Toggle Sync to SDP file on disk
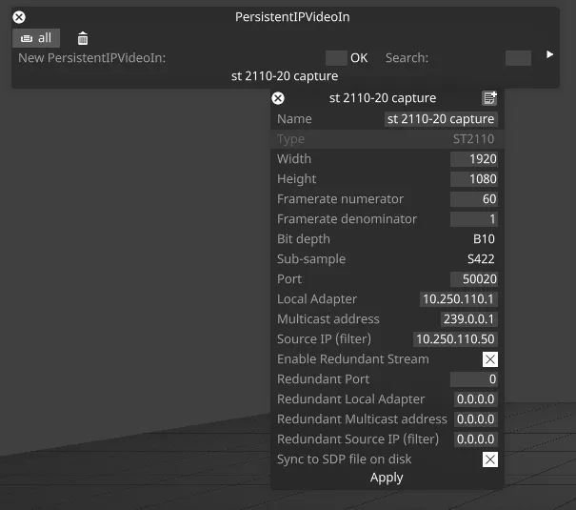This screenshot has width=576, height=510. pos(490,459)
